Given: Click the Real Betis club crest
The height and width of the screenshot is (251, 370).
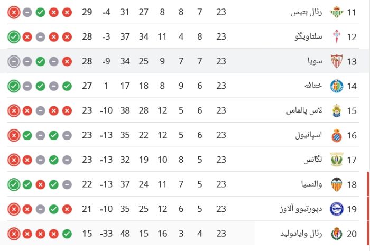Looking at the screenshot, I should [x=337, y=12].
